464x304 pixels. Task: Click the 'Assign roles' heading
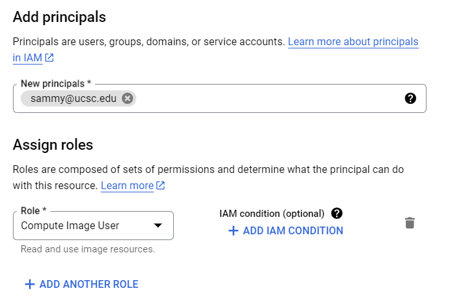(x=53, y=145)
